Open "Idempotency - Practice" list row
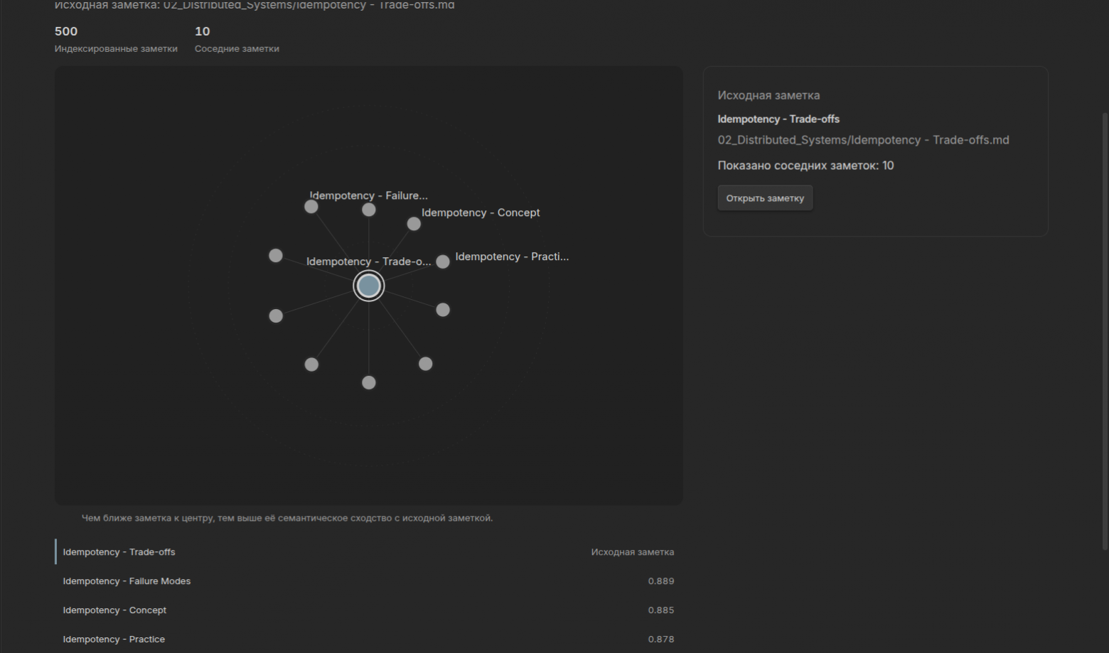This screenshot has height=653, width=1109. pyautogui.click(x=368, y=639)
